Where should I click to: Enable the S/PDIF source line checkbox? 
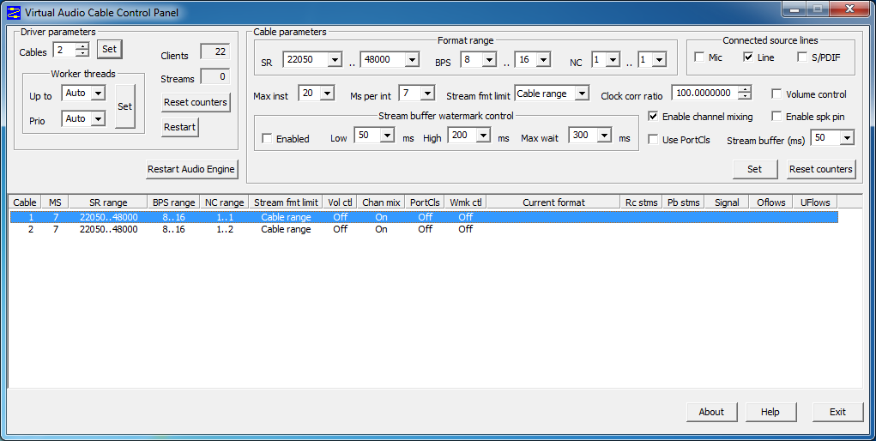(802, 57)
